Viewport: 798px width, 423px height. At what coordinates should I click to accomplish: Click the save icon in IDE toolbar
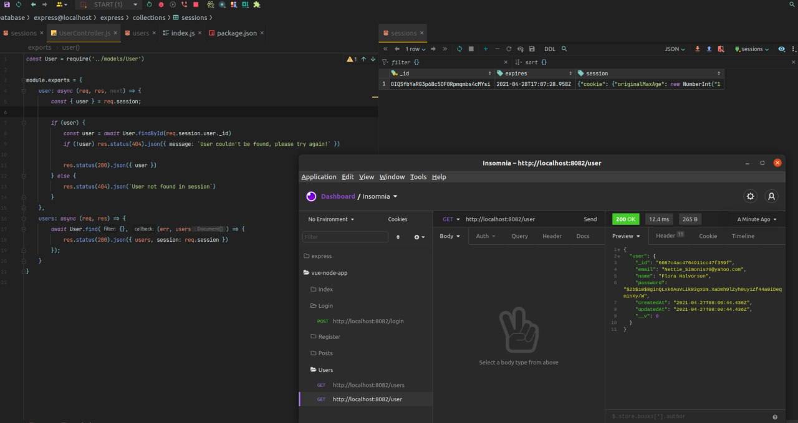[6, 4]
